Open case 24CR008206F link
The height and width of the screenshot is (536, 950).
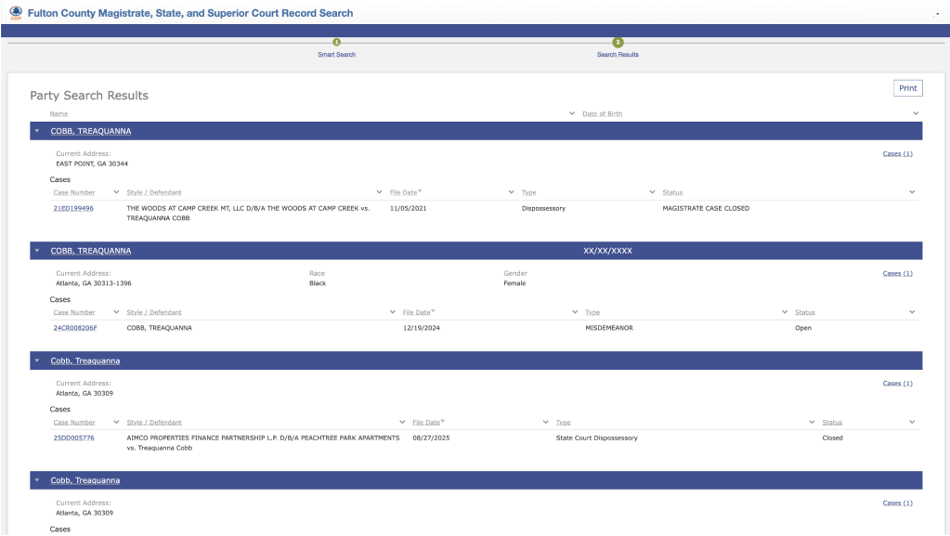75,328
